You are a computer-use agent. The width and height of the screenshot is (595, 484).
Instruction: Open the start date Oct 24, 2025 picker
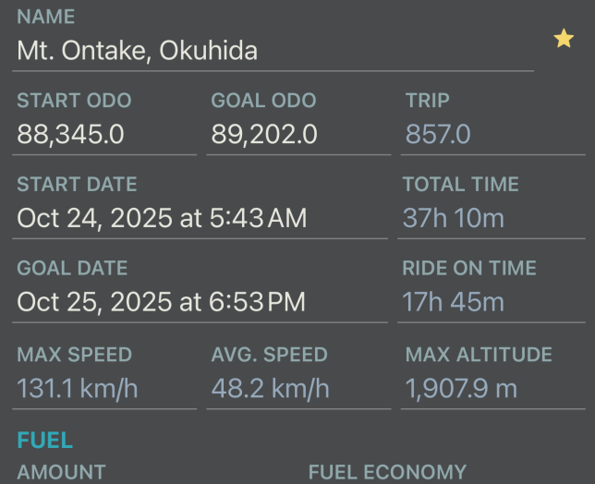pyautogui.click(x=162, y=218)
